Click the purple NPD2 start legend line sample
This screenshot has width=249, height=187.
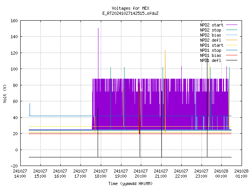231,25
